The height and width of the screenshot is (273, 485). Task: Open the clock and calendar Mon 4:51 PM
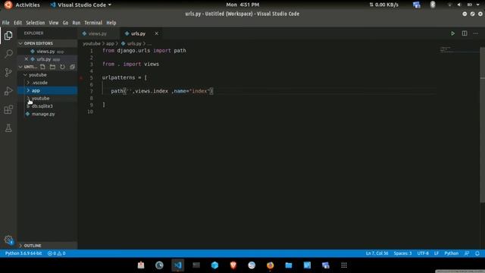[x=242, y=5]
